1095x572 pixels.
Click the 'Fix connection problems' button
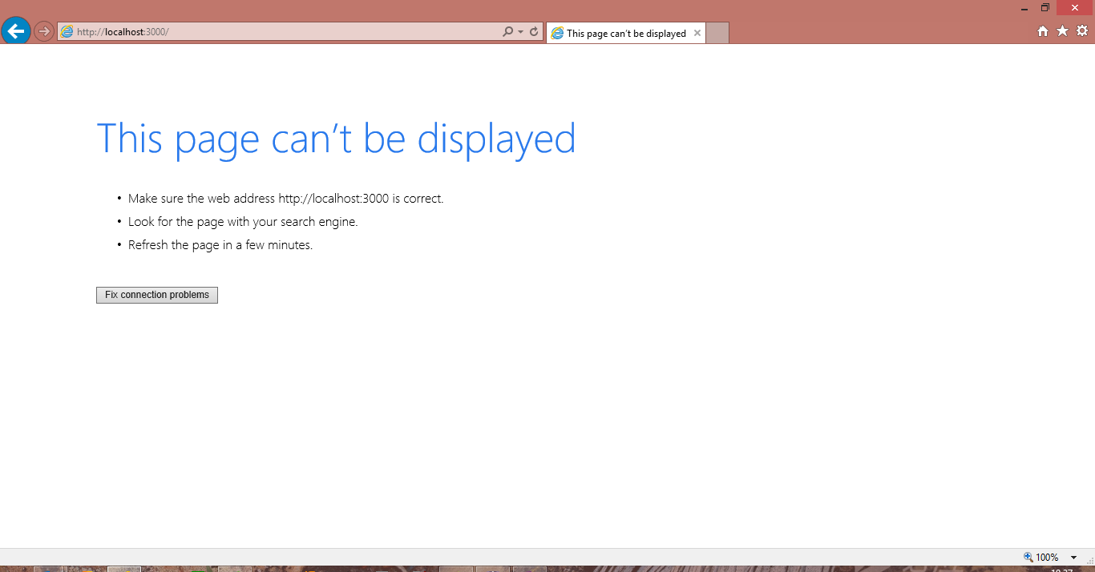157,295
